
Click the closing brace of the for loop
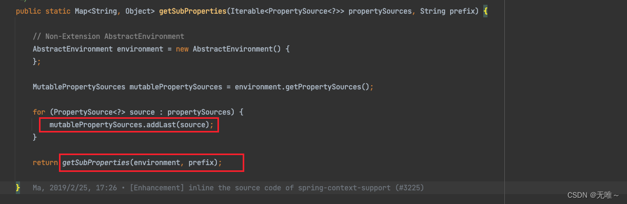[x=35, y=137]
